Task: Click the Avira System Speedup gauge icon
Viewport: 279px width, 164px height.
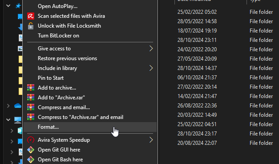Action: (31, 140)
